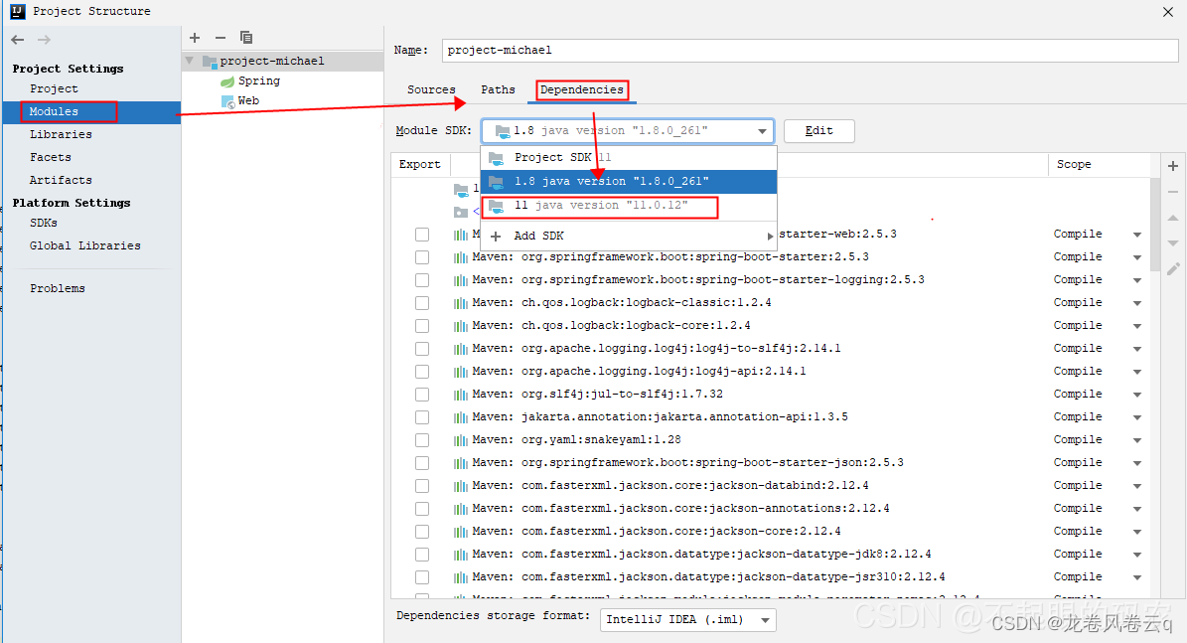Click the Edit button next to Module SDK

[819, 131]
